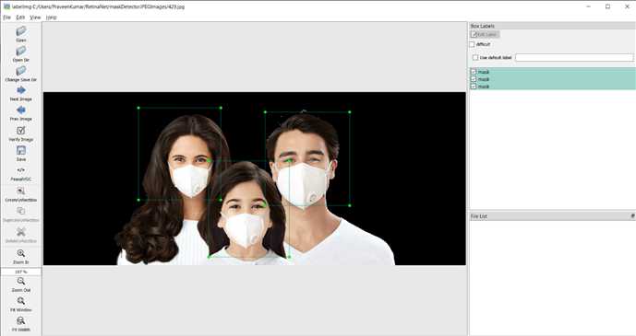
Task: Go back to the Prev Image
Action: 21,110
